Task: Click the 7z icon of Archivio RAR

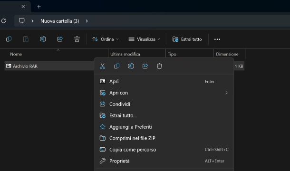Action: 9,66
